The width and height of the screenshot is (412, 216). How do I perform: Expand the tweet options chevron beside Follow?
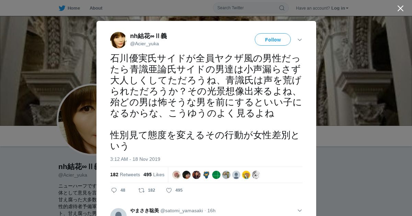tap(300, 40)
